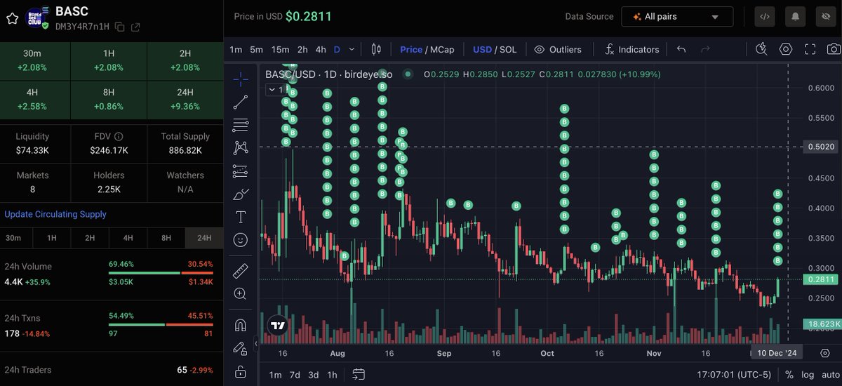842x386 pixels.
Task: Open the Indicators menu
Action: pyautogui.click(x=632, y=49)
